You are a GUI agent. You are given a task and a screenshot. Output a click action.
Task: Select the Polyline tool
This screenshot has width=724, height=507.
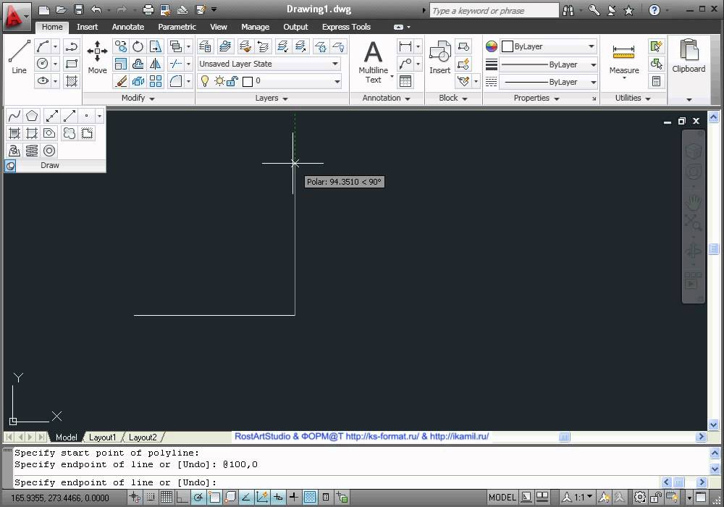tap(72, 46)
